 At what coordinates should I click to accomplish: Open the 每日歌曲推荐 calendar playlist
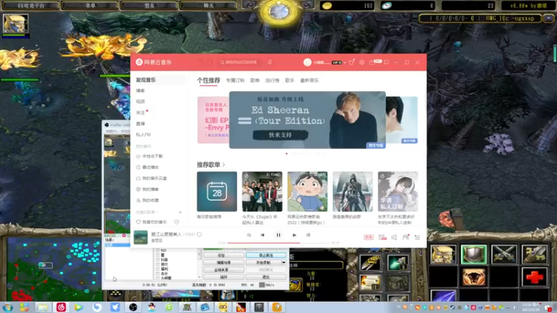click(217, 192)
